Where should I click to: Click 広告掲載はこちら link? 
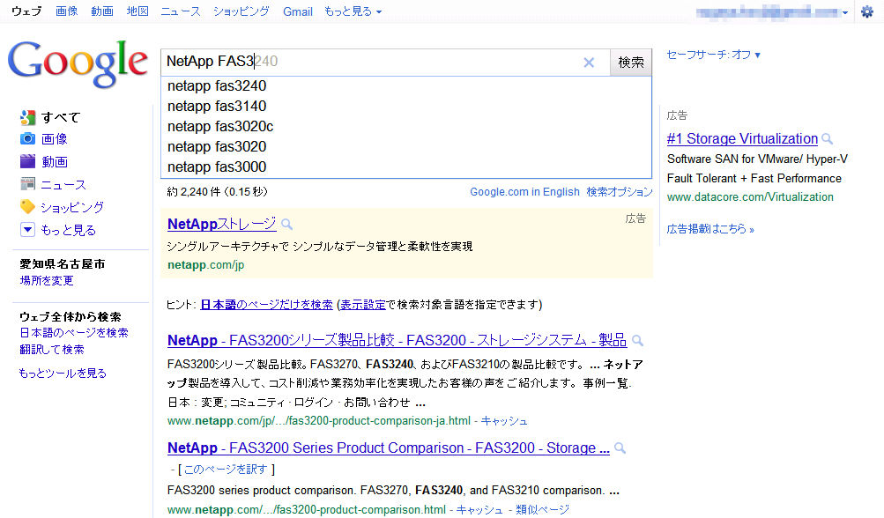click(710, 229)
